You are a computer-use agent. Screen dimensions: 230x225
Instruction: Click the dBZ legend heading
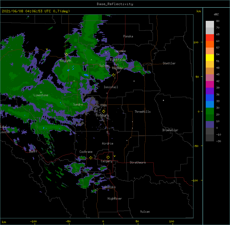(216, 14)
